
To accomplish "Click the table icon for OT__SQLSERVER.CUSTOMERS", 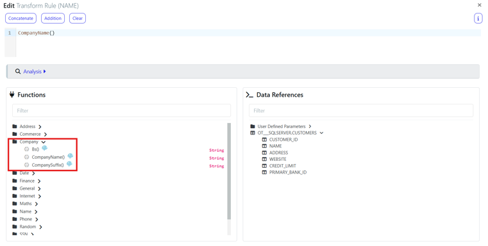I will (x=253, y=133).
